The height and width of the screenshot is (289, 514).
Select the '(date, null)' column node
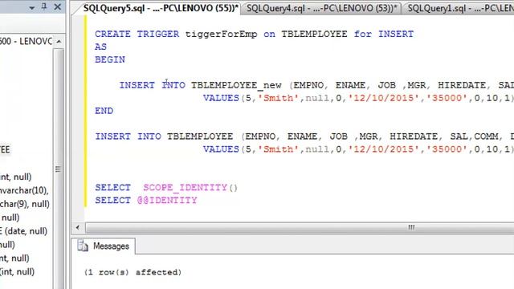click(23, 231)
